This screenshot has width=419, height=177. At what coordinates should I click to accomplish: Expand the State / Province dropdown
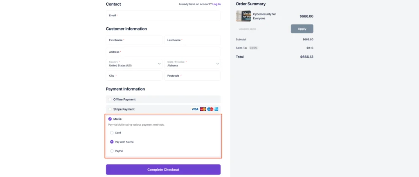tap(192, 64)
